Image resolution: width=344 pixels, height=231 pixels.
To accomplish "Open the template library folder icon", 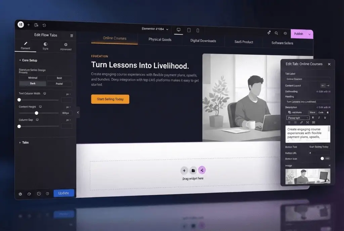I will [193, 170].
